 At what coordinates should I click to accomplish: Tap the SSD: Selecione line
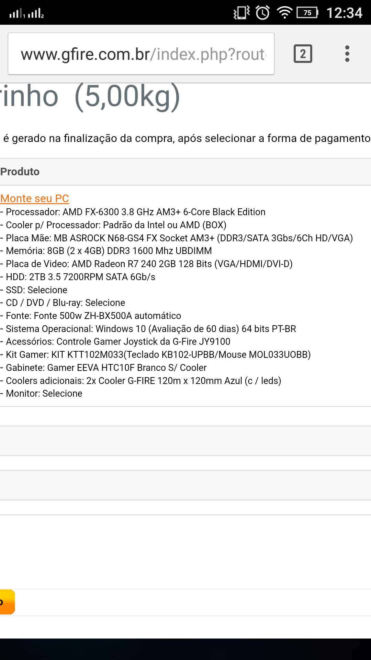pyautogui.click(x=34, y=290)
